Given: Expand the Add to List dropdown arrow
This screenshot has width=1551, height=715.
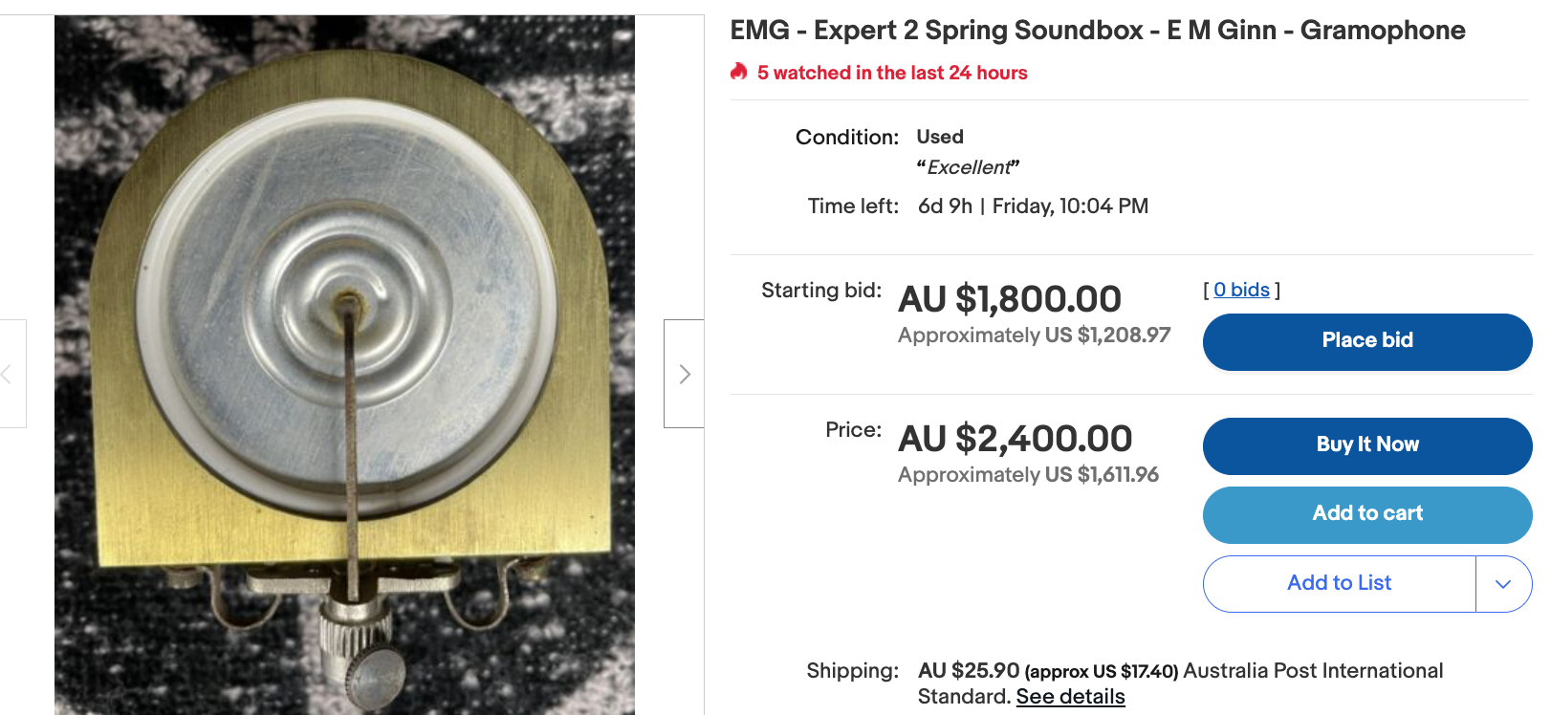Looking at the screenshot, I should click(1503, 584).
